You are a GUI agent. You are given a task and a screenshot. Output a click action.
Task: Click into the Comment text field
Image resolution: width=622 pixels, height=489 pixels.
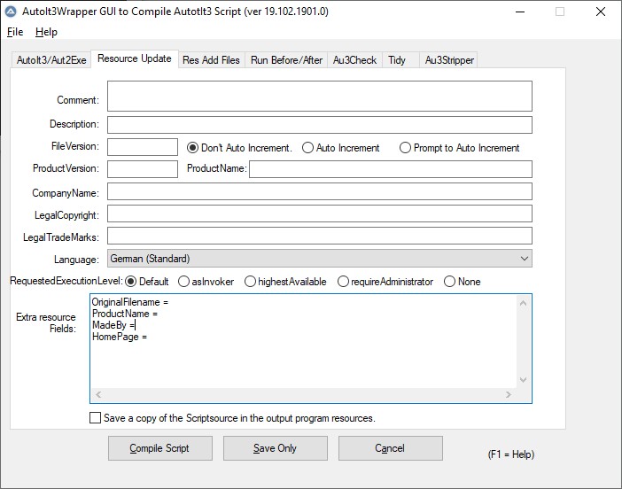319,96
